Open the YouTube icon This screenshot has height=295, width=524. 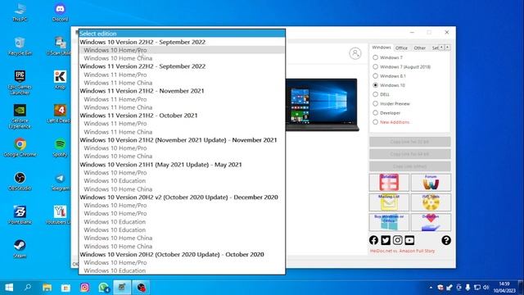tap(409, 240)
